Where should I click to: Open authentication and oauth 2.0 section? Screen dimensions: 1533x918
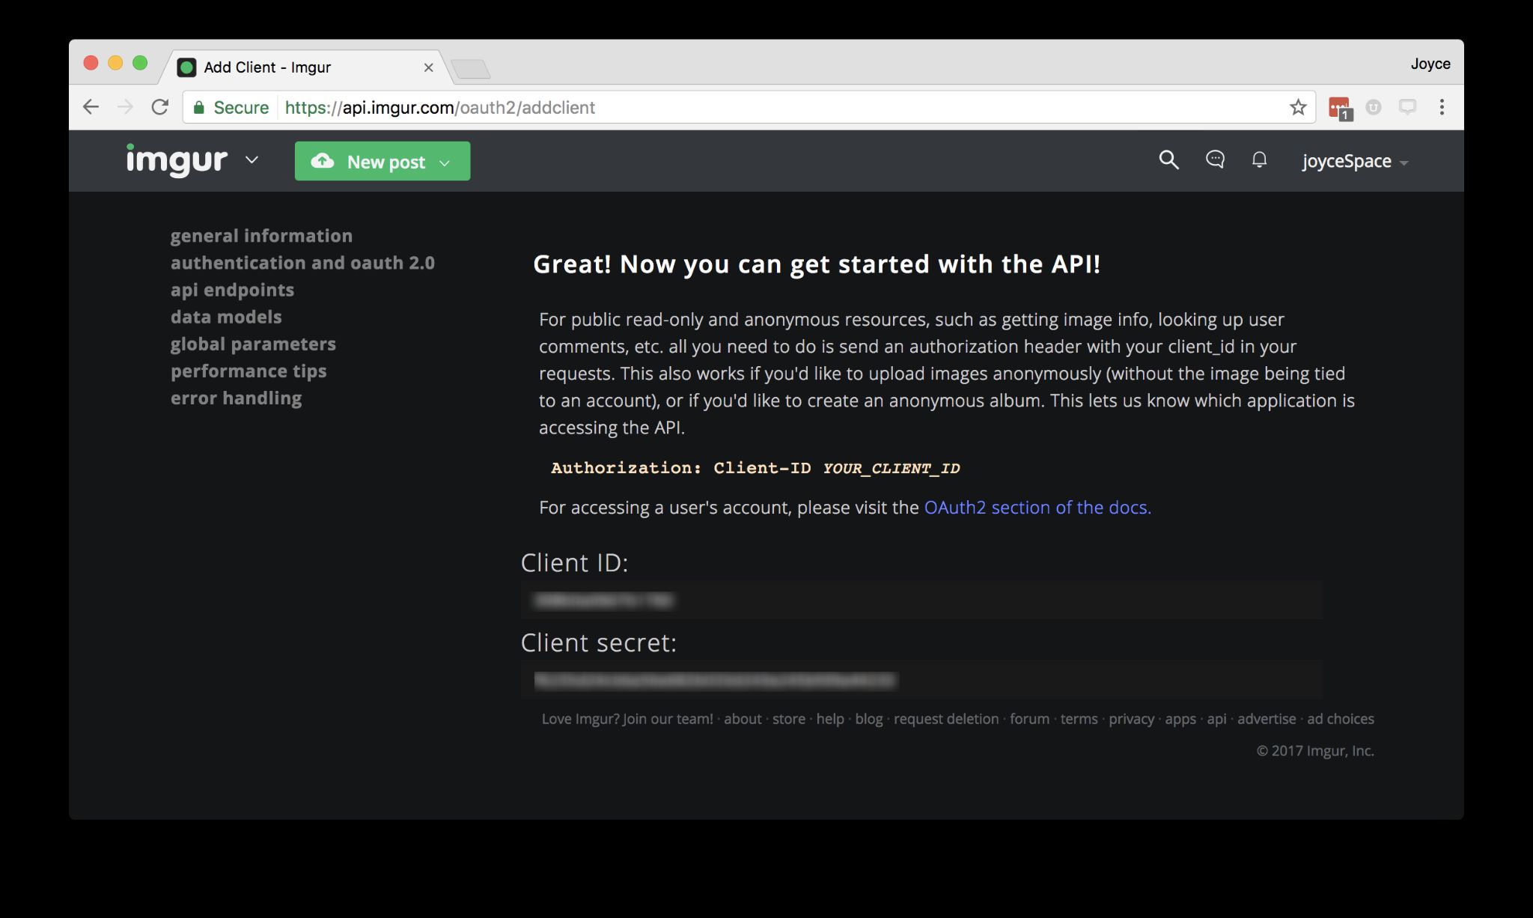pyautogui.click(x=302, y=263)
